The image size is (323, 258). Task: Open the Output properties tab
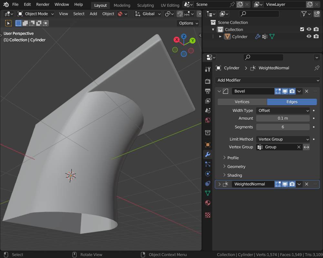208,91
